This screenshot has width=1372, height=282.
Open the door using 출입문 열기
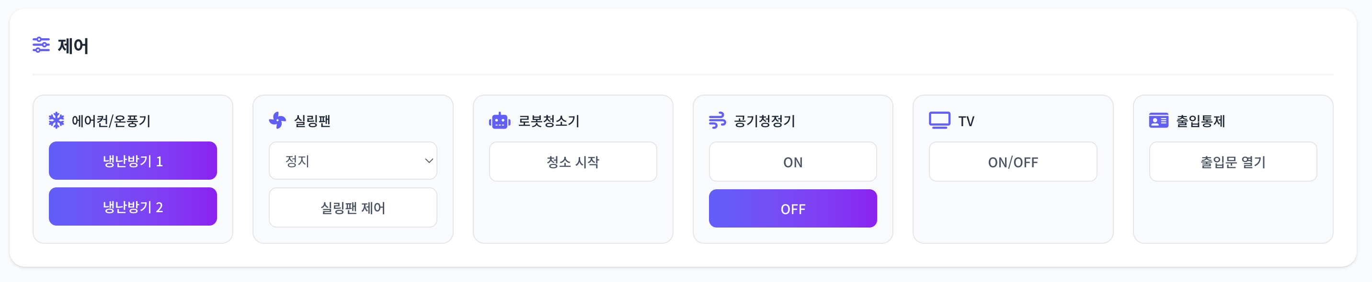tap(1233, 162)
